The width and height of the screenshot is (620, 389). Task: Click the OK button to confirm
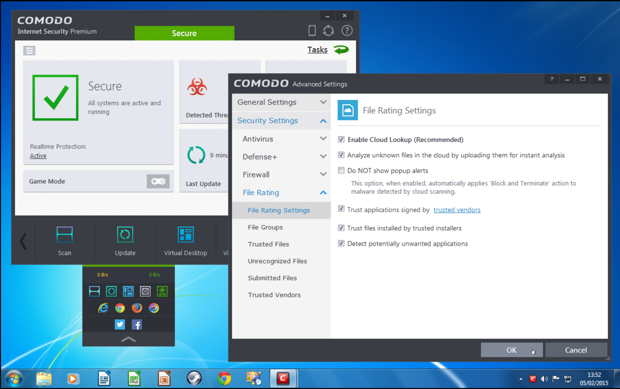(x=511, y=350)
